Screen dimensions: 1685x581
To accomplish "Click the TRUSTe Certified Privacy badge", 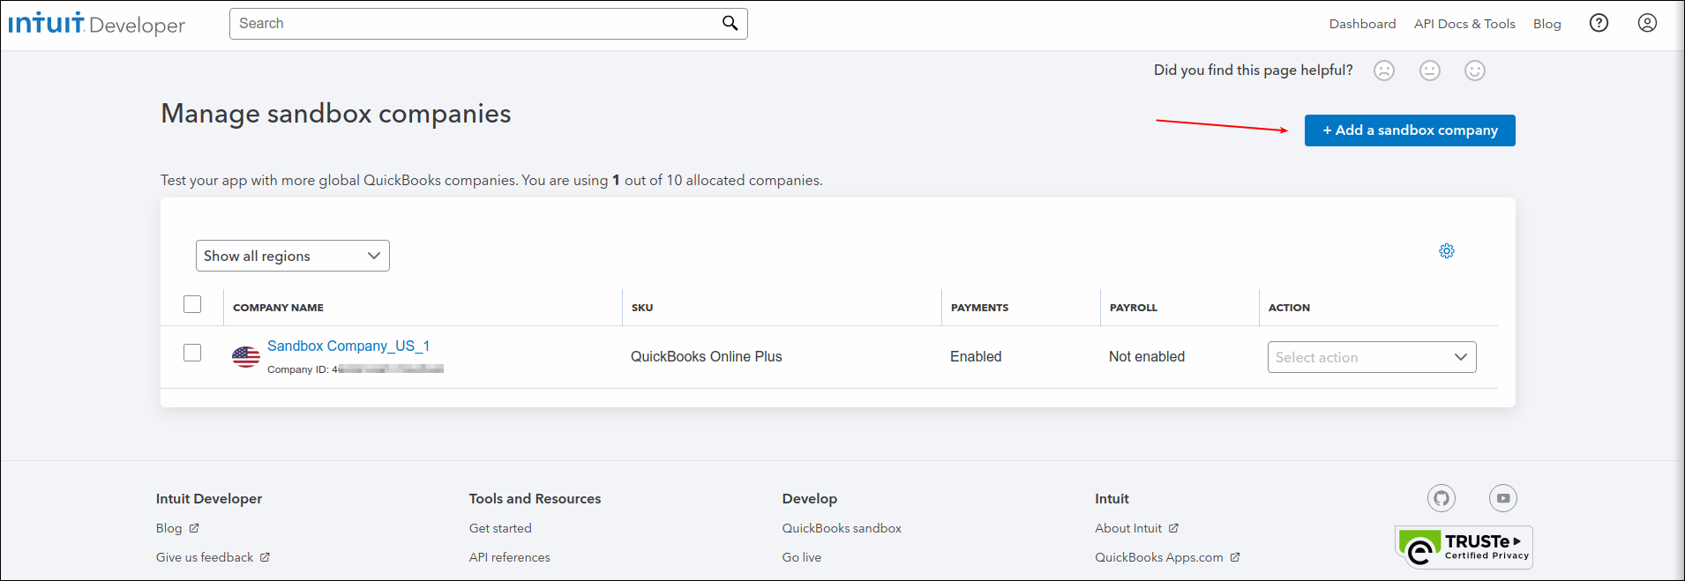I will coord(1464,547).
